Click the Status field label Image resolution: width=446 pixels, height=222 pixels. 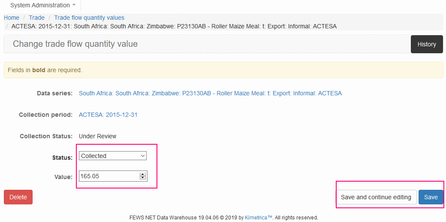click(x=62, y=158)
